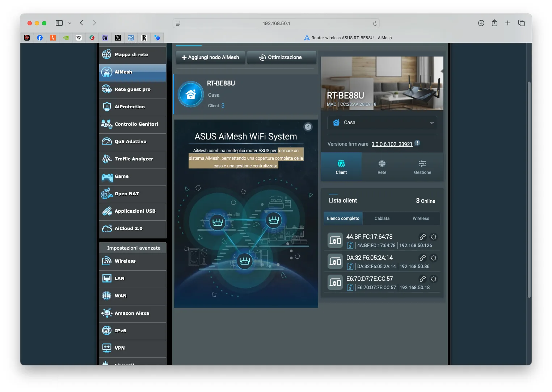Click the 3 Online count text
The height and width of the screenshot is (392, 552).
[425, 201]
